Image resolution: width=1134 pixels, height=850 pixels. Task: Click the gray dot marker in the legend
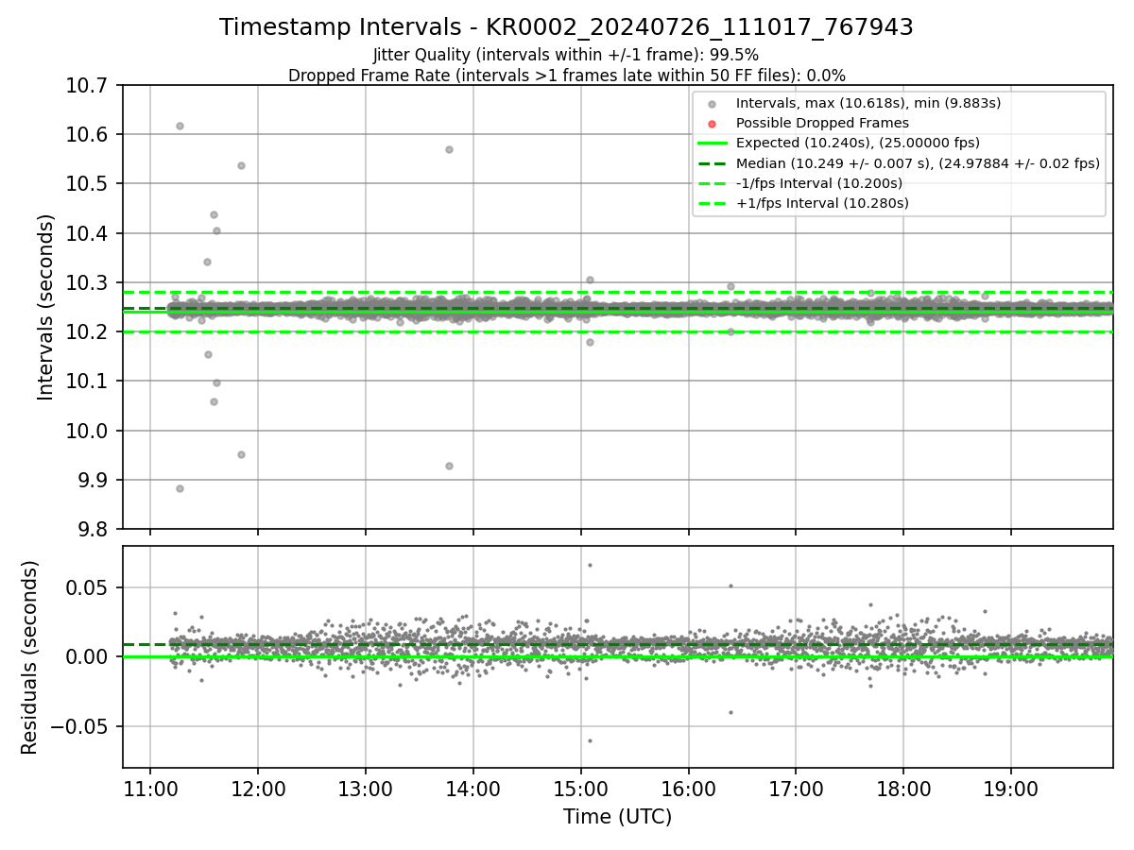713,104
